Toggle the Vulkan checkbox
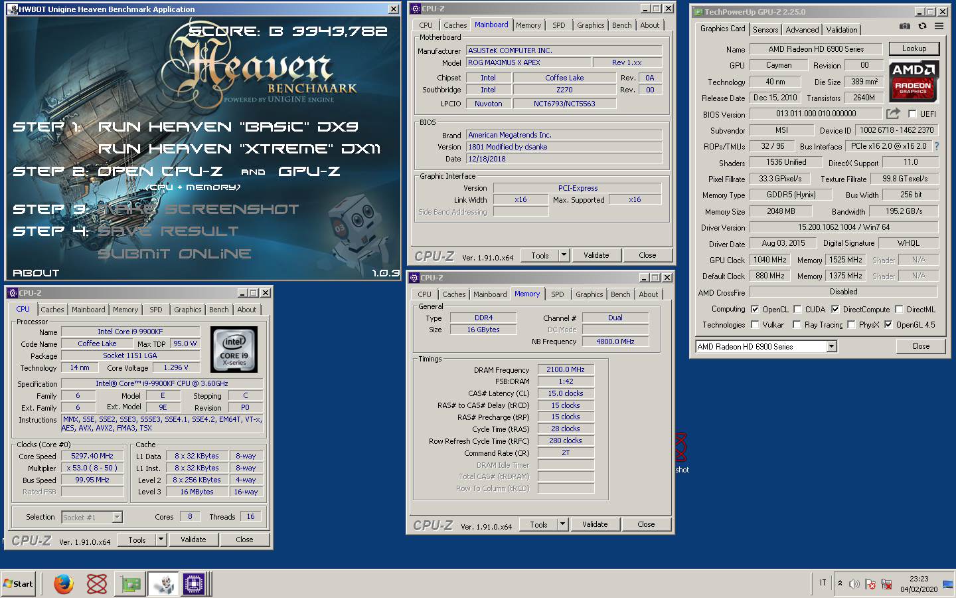The image size is (956, 598). 754,324
